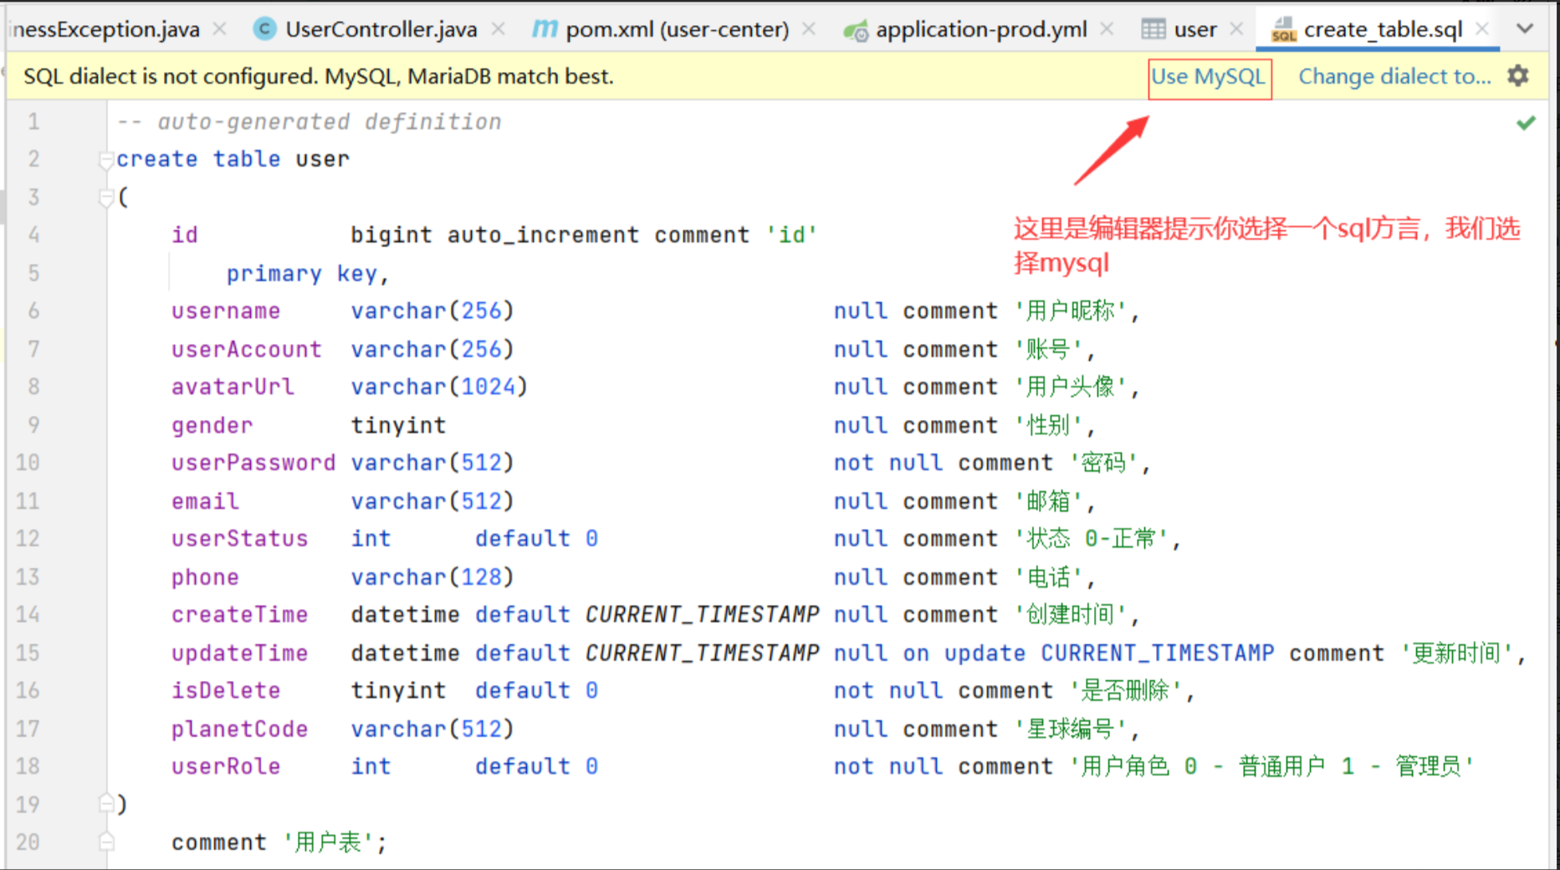
Task: Click the Use MySQL link
Action: pos(1208,77)
